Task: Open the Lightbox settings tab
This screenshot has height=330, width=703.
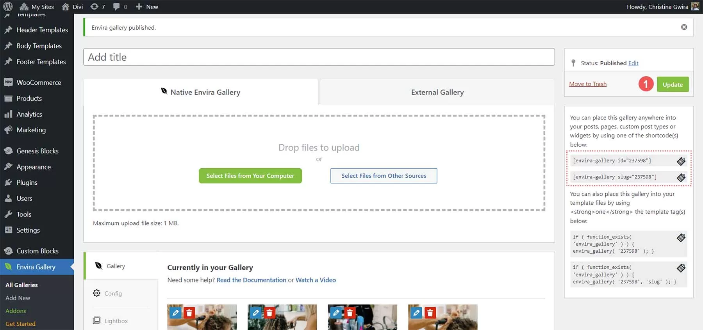Action: pos(116,321)
